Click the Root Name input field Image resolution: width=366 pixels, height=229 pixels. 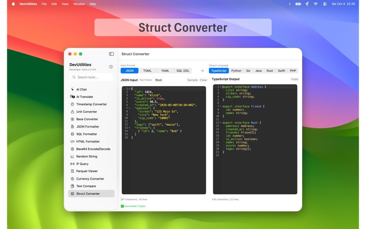(166, 80)
